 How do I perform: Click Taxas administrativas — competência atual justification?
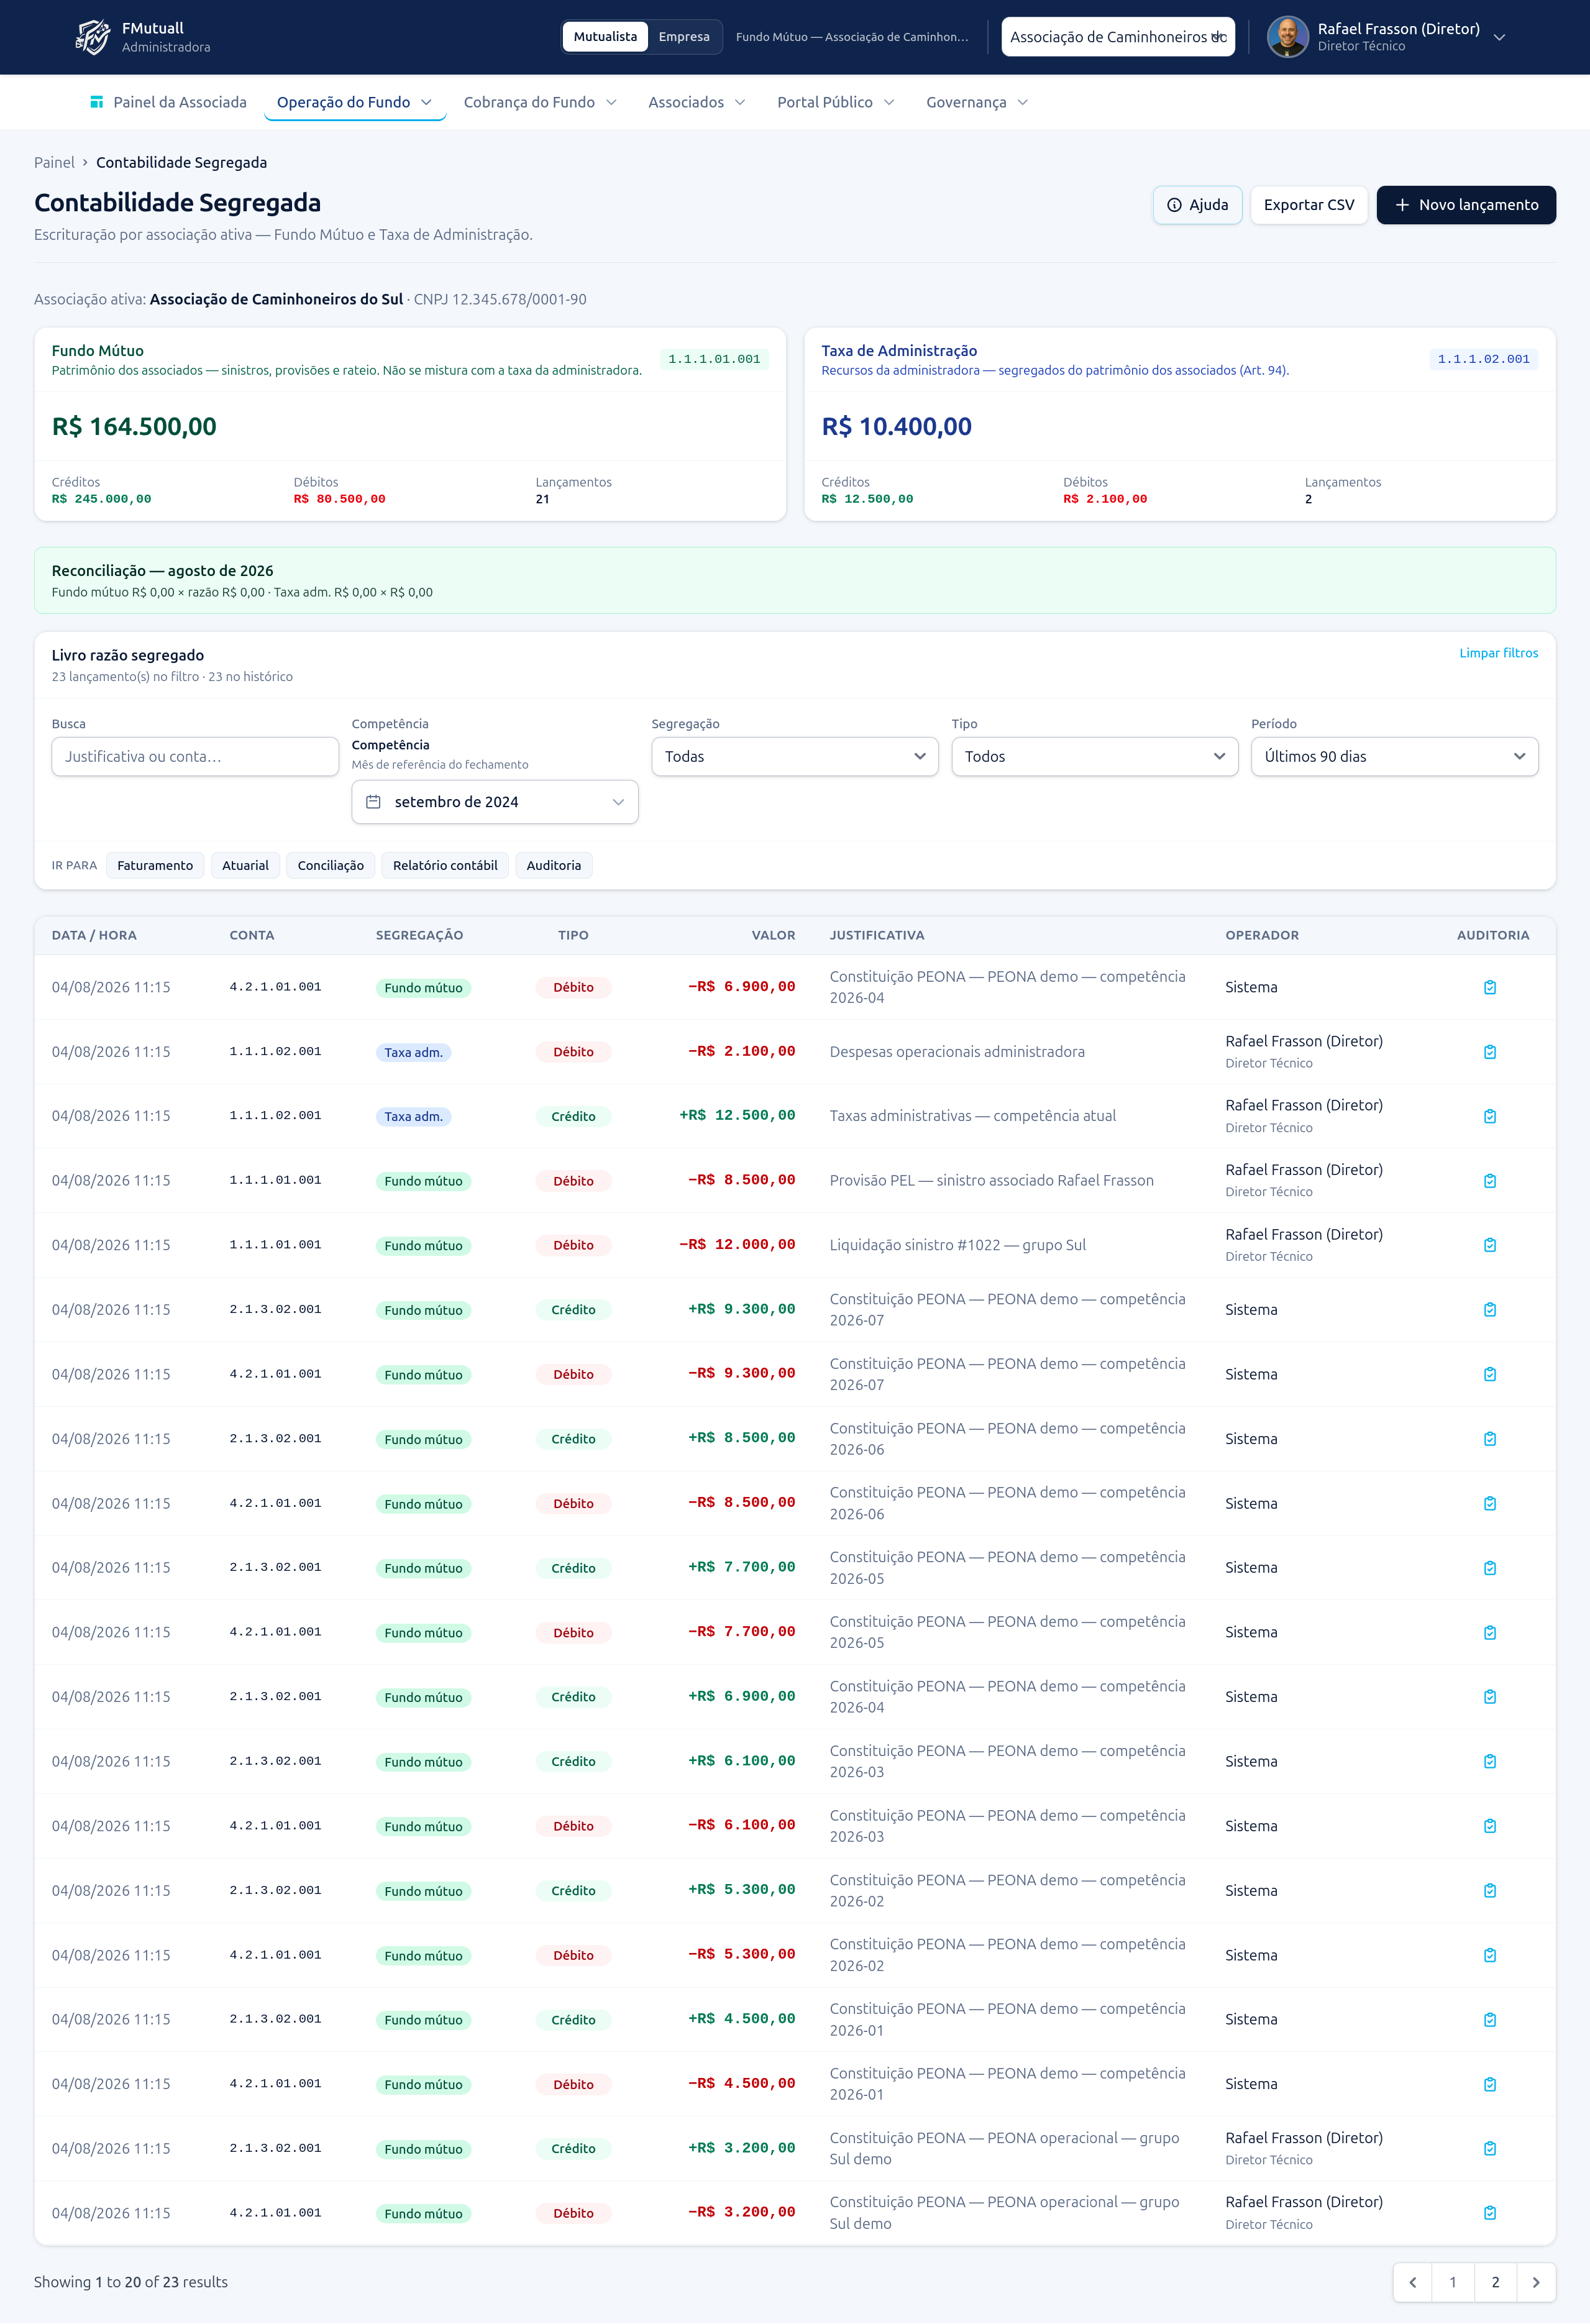[x=972, y=1116]
